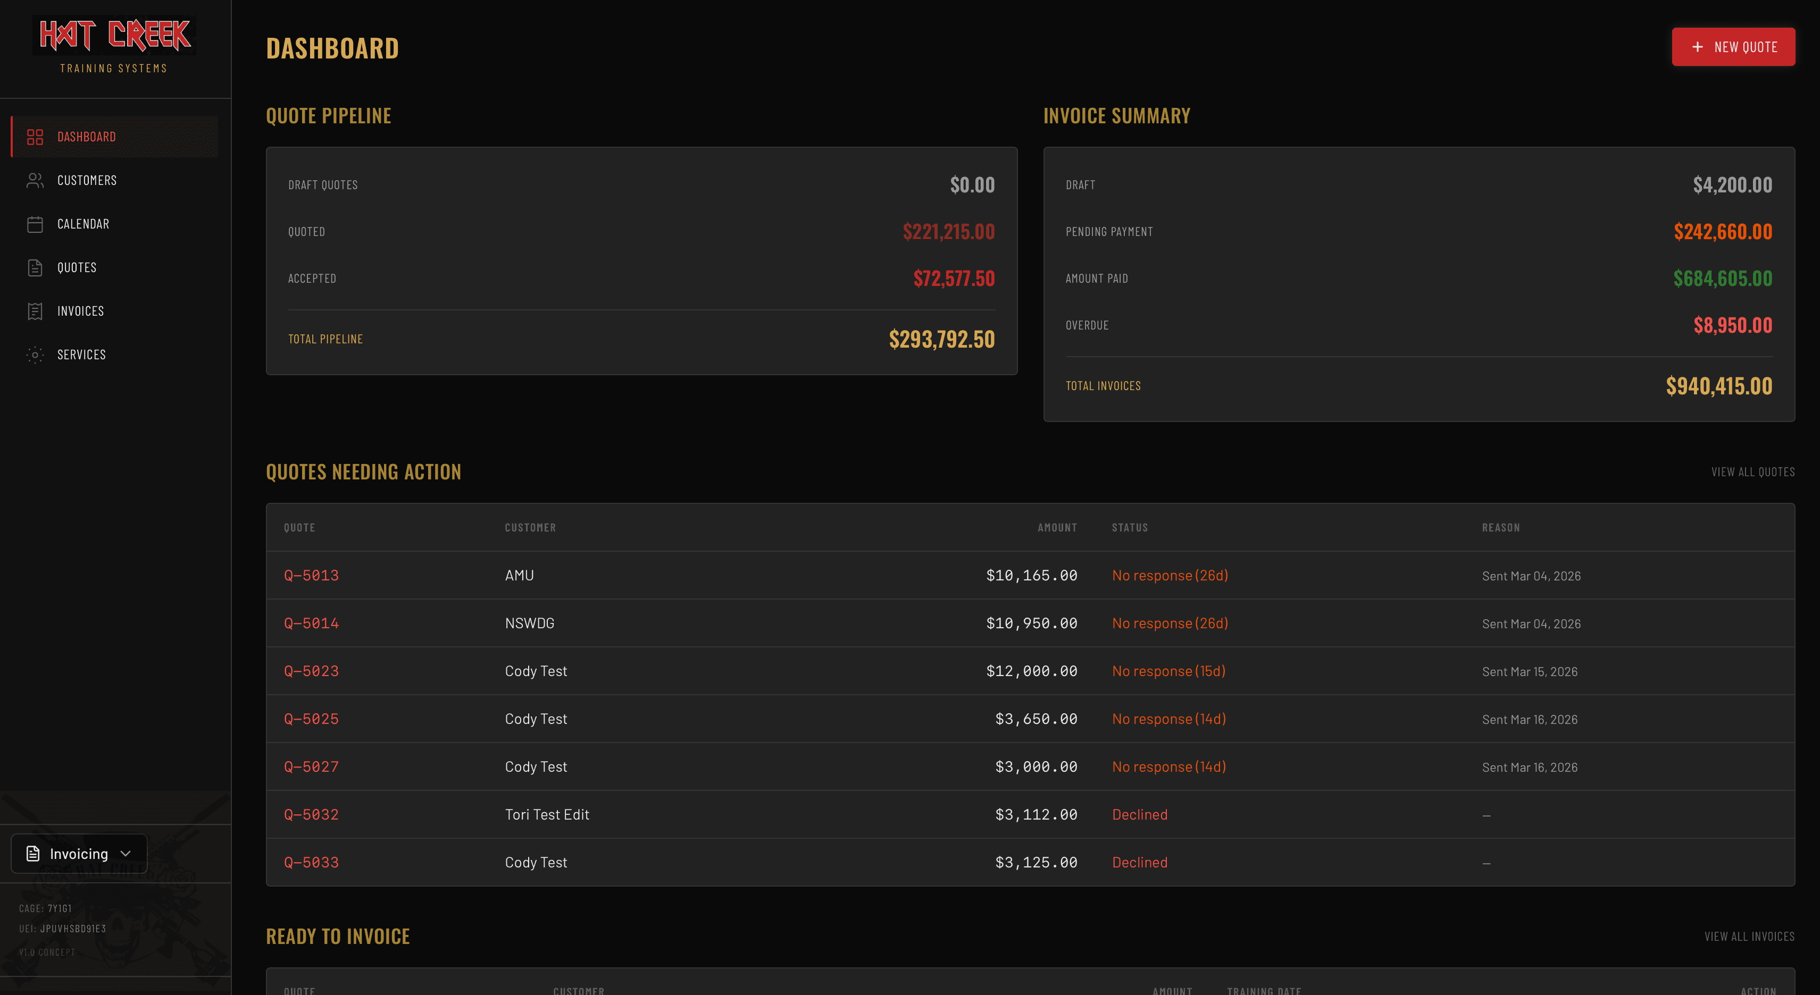The width and height of the screenshot is (1820, 995).
Task: Click the Amount column header in quotes table
Action: 1057,527
